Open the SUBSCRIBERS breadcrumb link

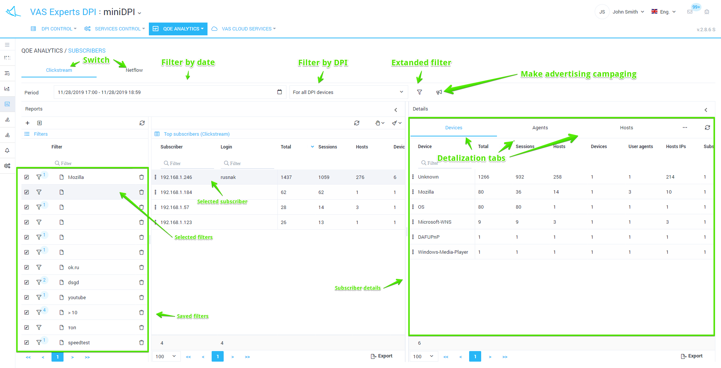click(x=86, y=51)
